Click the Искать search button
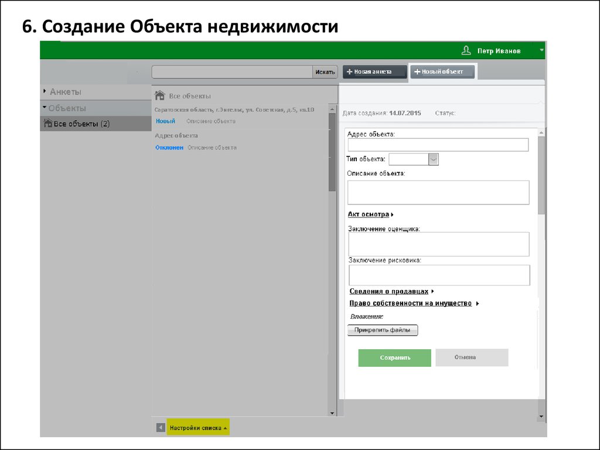This screenshot has height=450, width=600. point(325,72)
